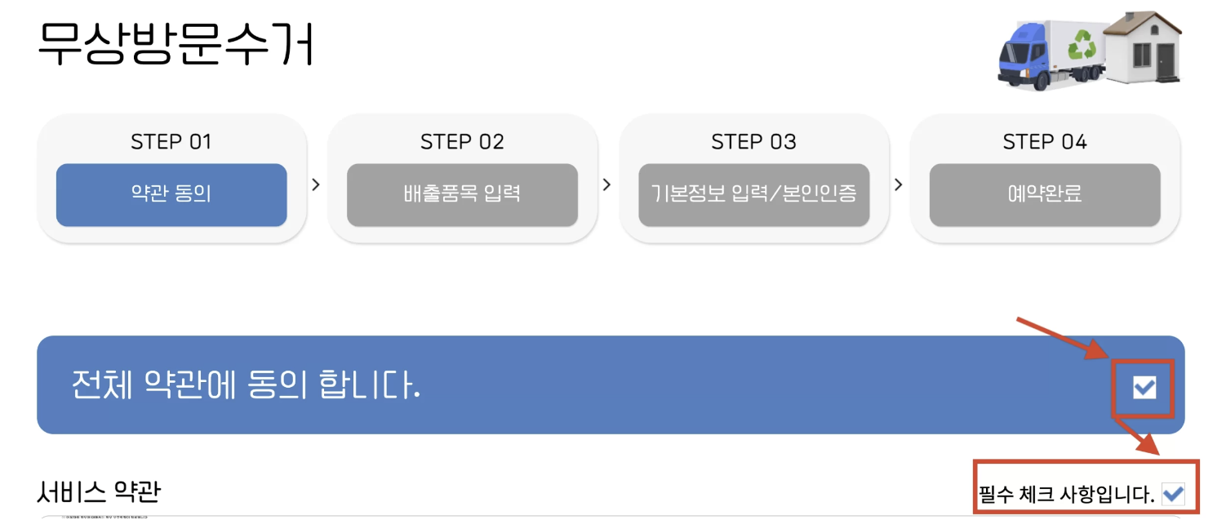The height and width of the screenshot is (529, 1226).
Task: Select the STEP 03 기본정보 입력/본인인증 stage
Action: [x=753, y=194]
